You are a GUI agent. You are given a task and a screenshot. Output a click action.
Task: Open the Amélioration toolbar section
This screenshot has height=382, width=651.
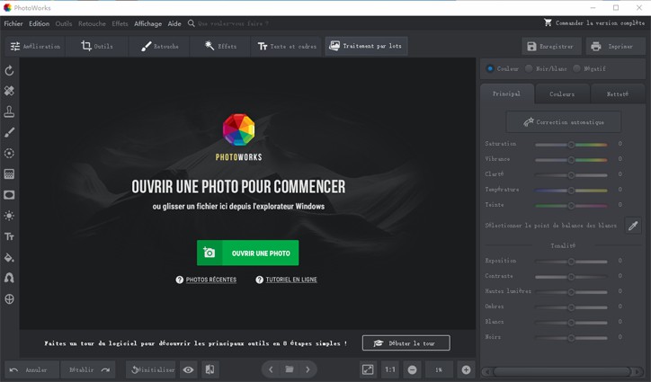point(35,47)
